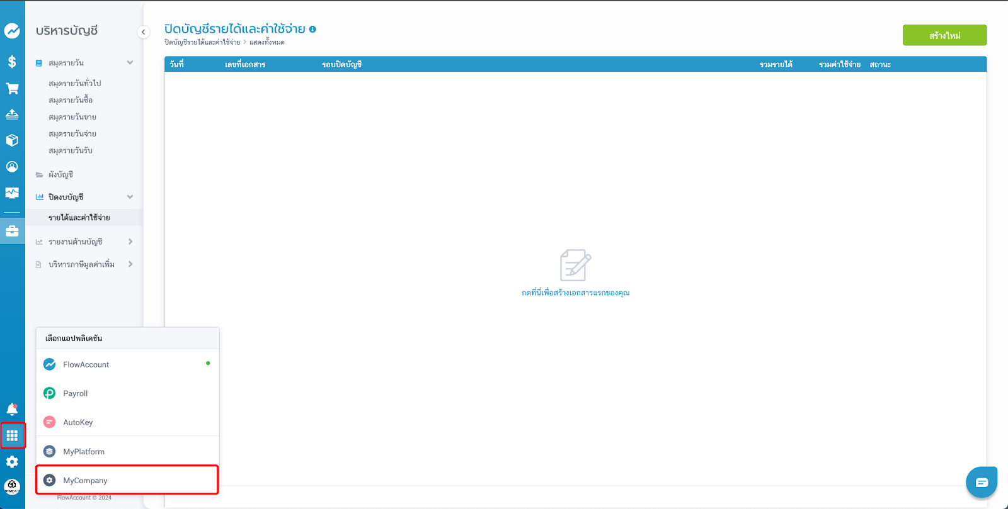This screenshot has width=1008, height=509.
Task: Click link to create first document
Action: (575, 293)
